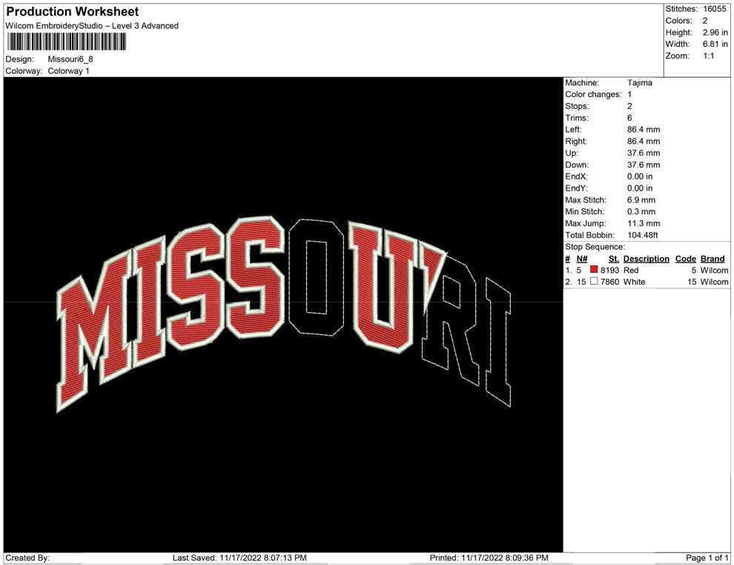Click colorway value 'Colorway 1'

click(x=68, y=71)
